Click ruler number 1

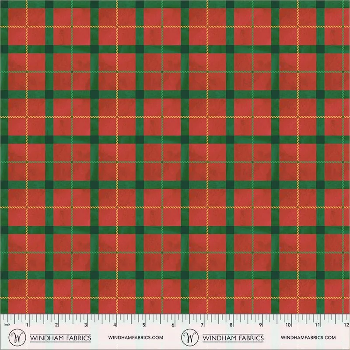(x=27, y=325)
